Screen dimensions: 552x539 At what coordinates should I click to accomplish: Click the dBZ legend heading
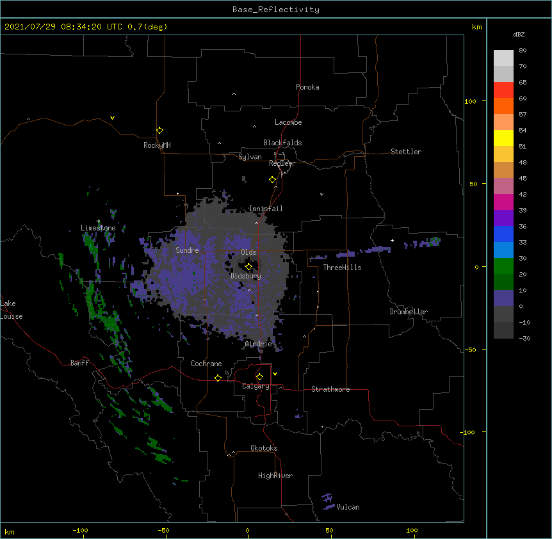(519, 34)
